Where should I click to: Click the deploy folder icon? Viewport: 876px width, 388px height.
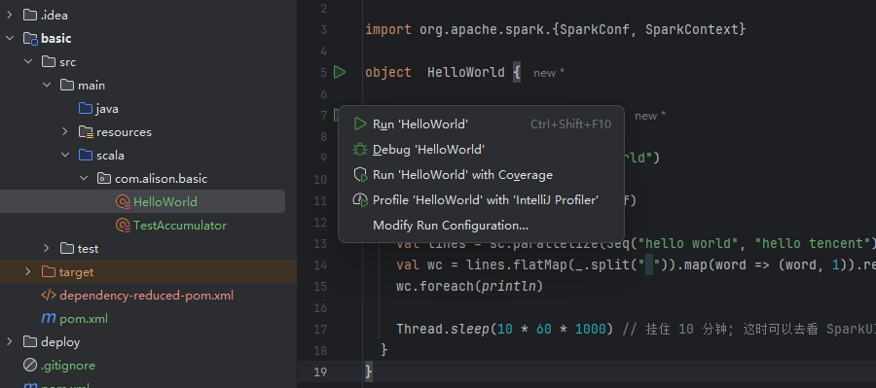click(29, 341)
